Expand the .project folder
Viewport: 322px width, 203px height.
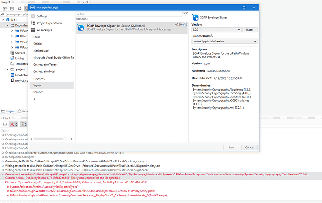(x=7, y=70)
